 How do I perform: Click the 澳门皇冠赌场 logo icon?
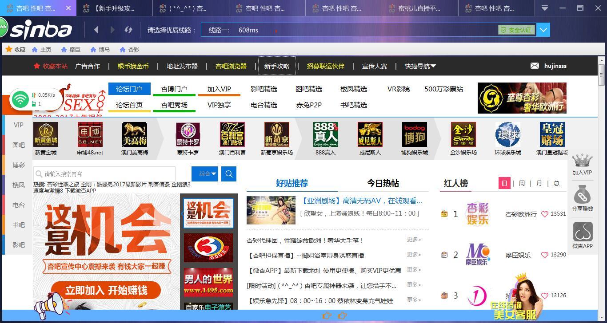[552, 134]
